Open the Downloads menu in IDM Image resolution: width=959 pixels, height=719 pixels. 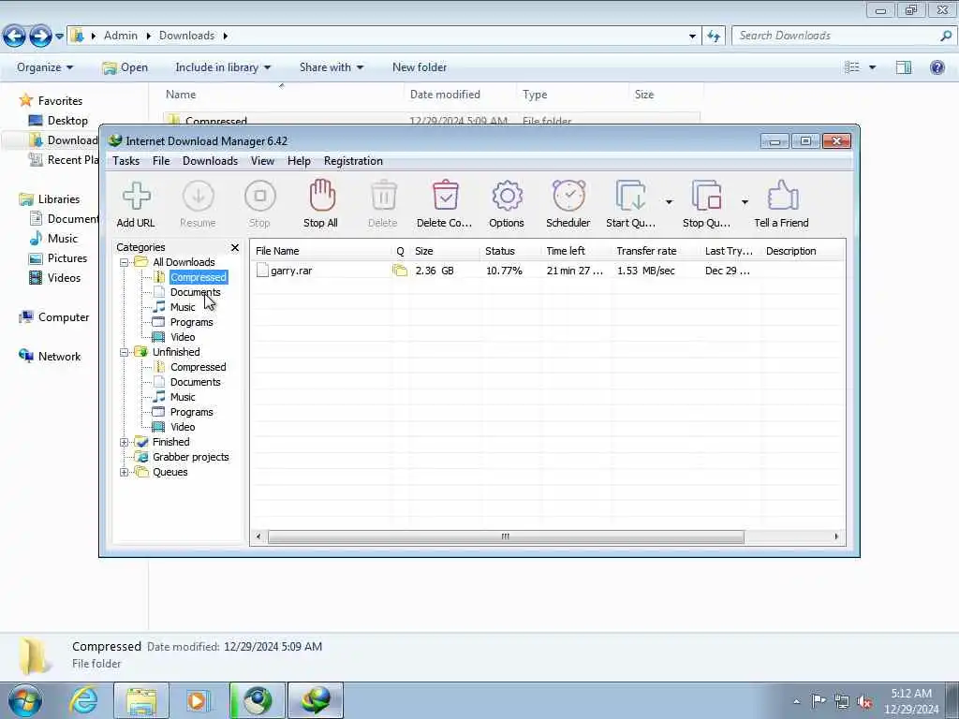pos(210,161)
